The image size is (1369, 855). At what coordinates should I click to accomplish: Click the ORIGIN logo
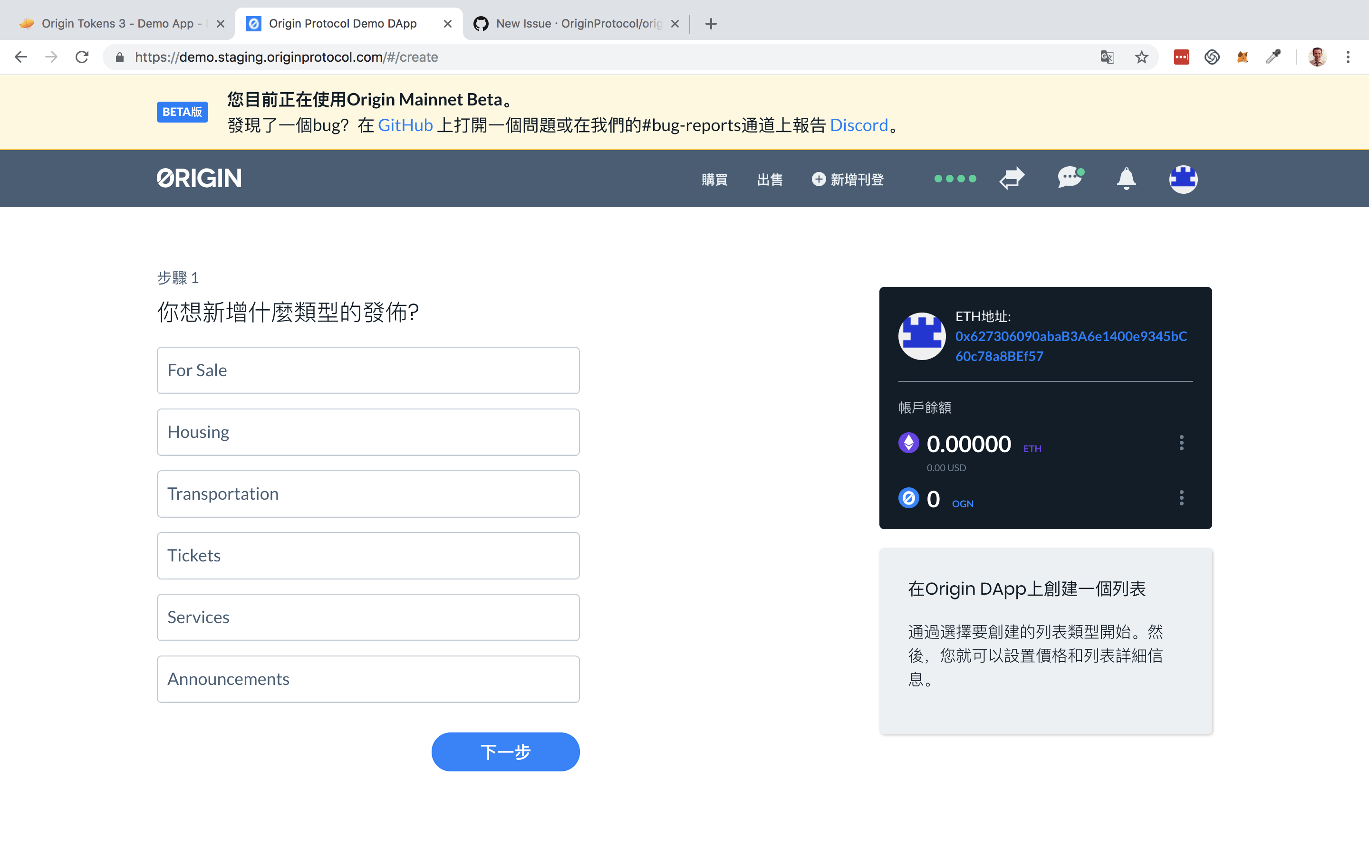tap(199, 178)
